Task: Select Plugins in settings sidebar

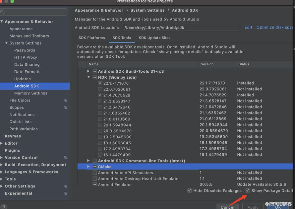Action: tap(12, 150)
